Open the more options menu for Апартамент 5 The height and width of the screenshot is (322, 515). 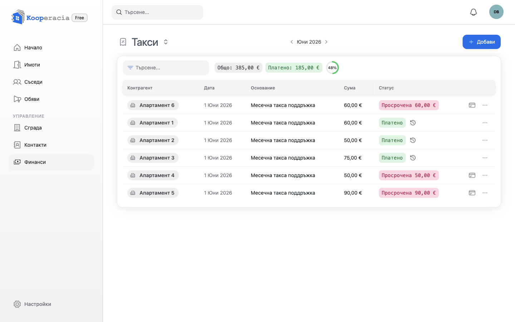point(485,193)
